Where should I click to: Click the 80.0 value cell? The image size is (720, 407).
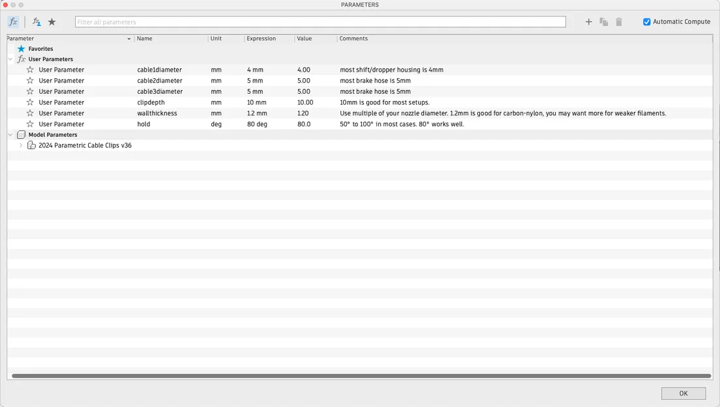pyautogui.click(x=304, y=124)
